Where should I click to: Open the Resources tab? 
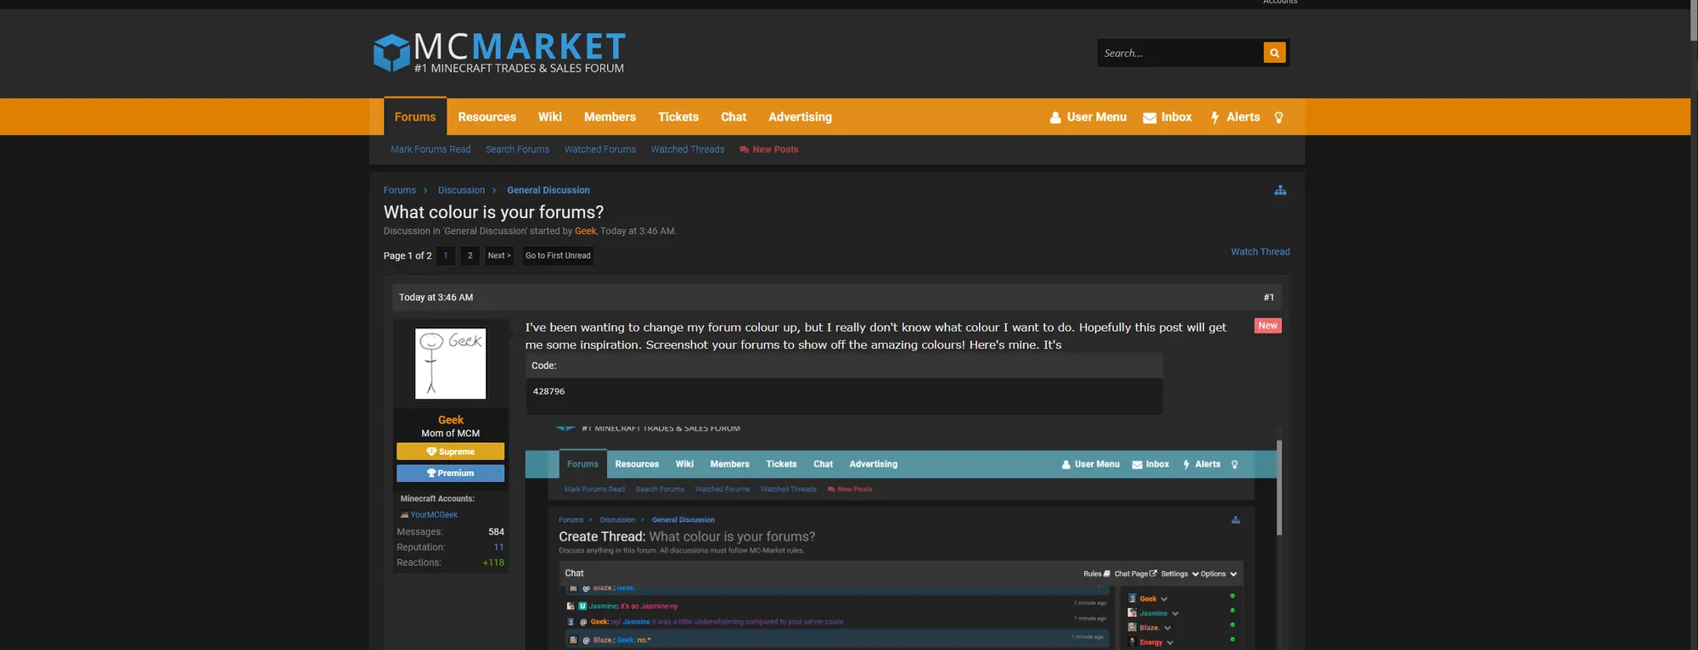click(487, 117)
